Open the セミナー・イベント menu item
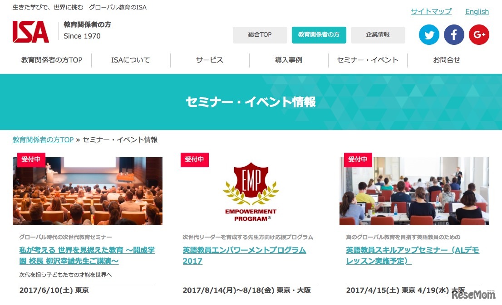 [x=368, y=60]
